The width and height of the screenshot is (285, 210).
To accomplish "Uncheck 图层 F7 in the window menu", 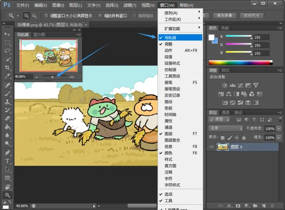I will pyautogui.click(x=180, y=134).
